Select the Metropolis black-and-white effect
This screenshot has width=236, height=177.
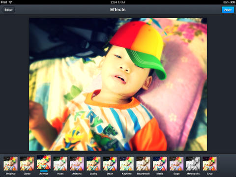193,164
